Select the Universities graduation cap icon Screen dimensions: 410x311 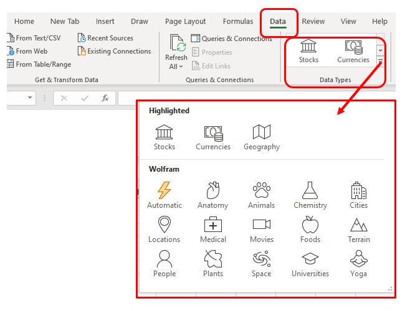[x=310, y=259]
